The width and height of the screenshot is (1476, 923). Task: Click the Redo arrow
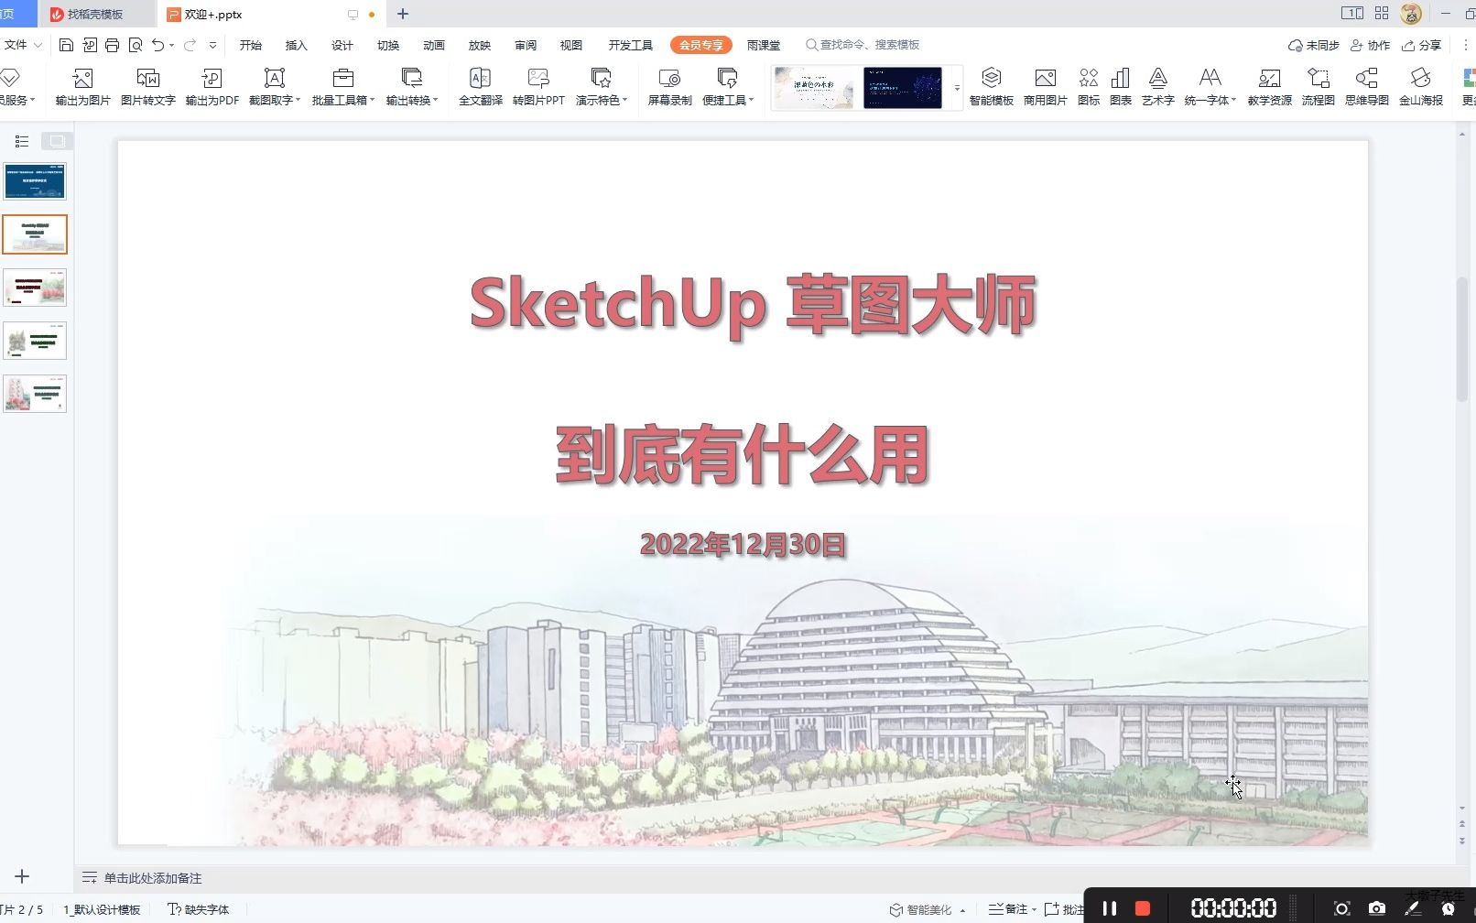point(190,45)
